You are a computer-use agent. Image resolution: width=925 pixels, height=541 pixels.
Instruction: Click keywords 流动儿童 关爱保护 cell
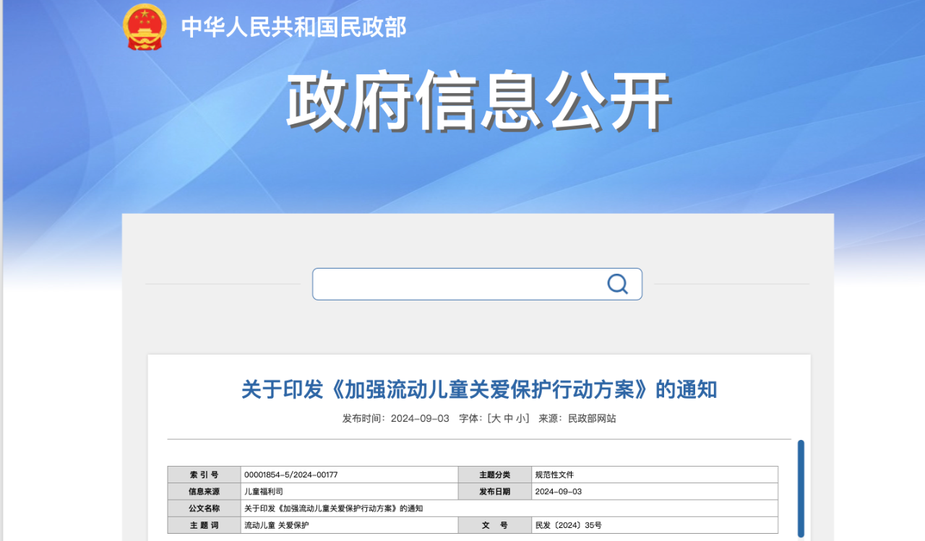[277, 525]
